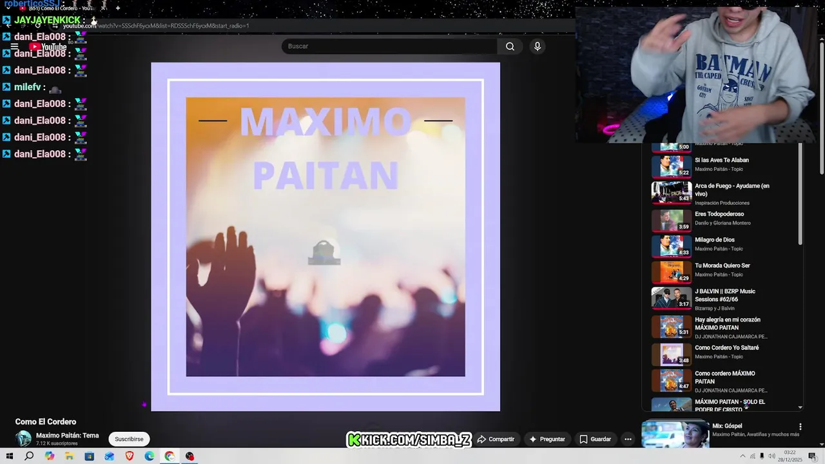Image resolution: width=825 pixels, height=464 pixels.
Task: Open options menu for Mix: Góspel
Action: [801, 427]
